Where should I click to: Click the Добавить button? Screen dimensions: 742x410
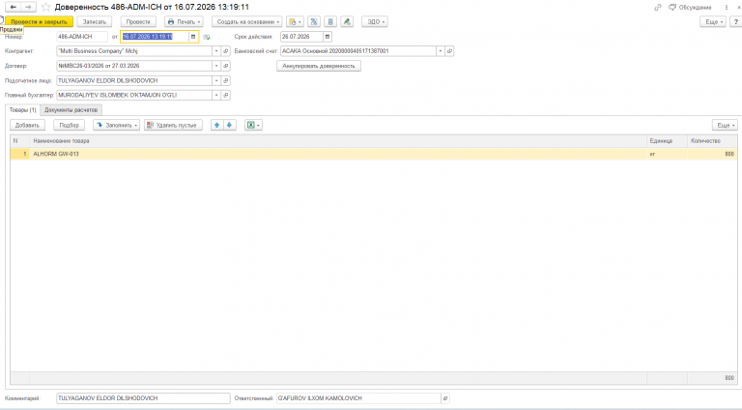point(27,125)
